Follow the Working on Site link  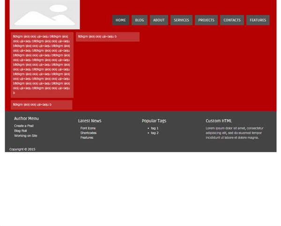click(26, 136)
